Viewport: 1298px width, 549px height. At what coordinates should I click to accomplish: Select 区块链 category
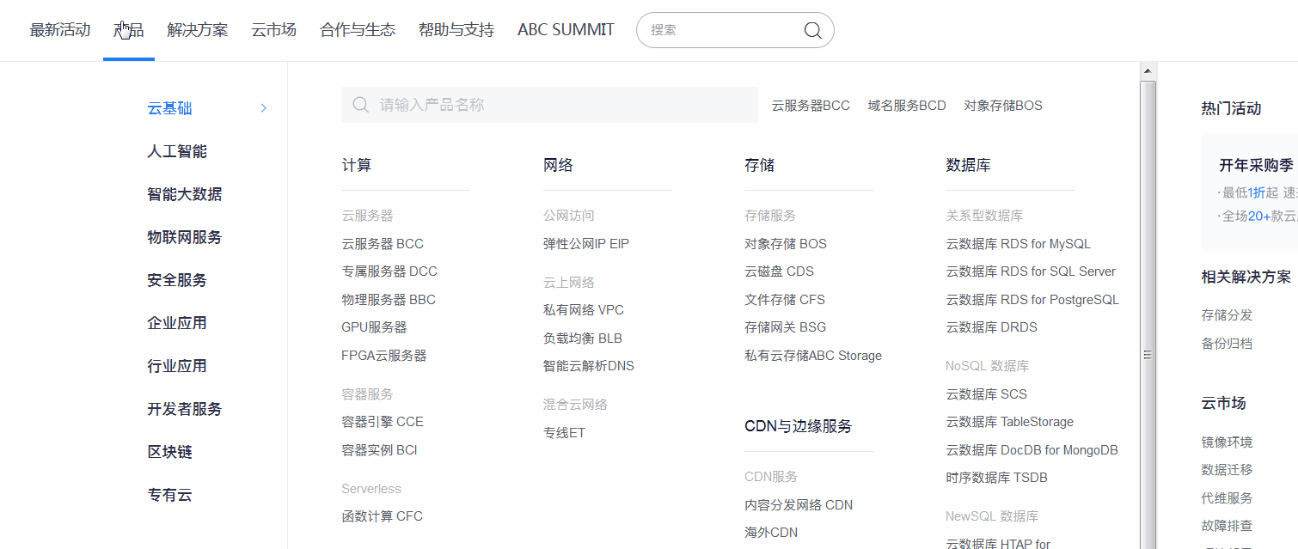169,452
